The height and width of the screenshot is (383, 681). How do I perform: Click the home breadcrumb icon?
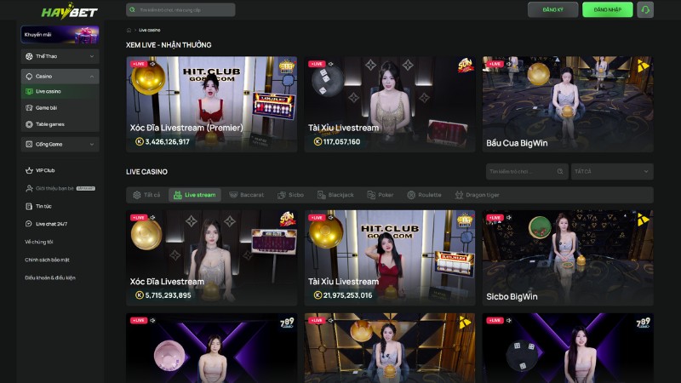(x=129, y=30)
